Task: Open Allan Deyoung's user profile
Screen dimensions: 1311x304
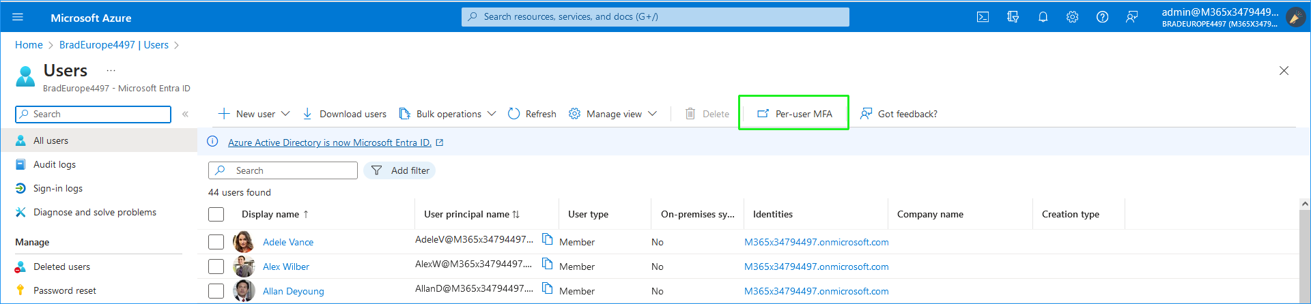Action: tap(294, 291)
